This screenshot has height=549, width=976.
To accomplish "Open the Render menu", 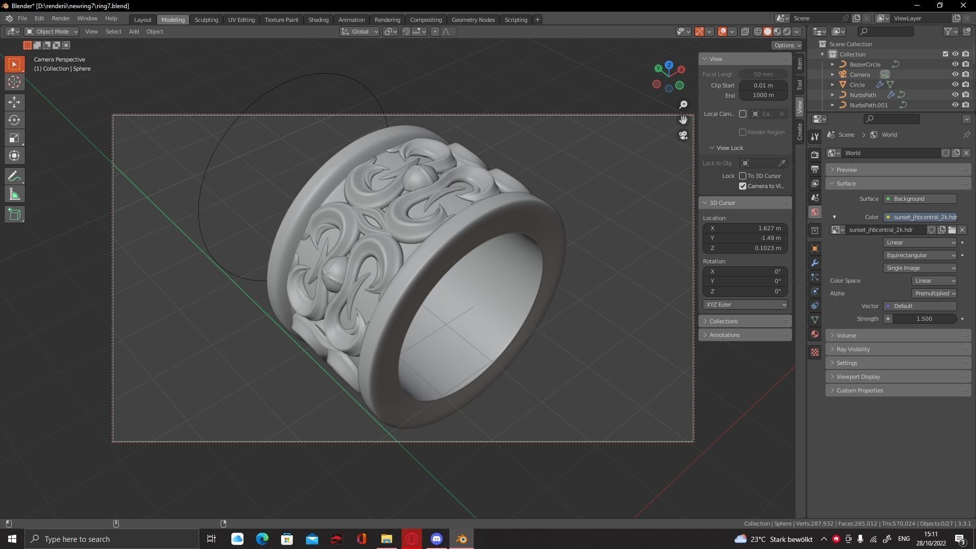I will pos(60,18).
